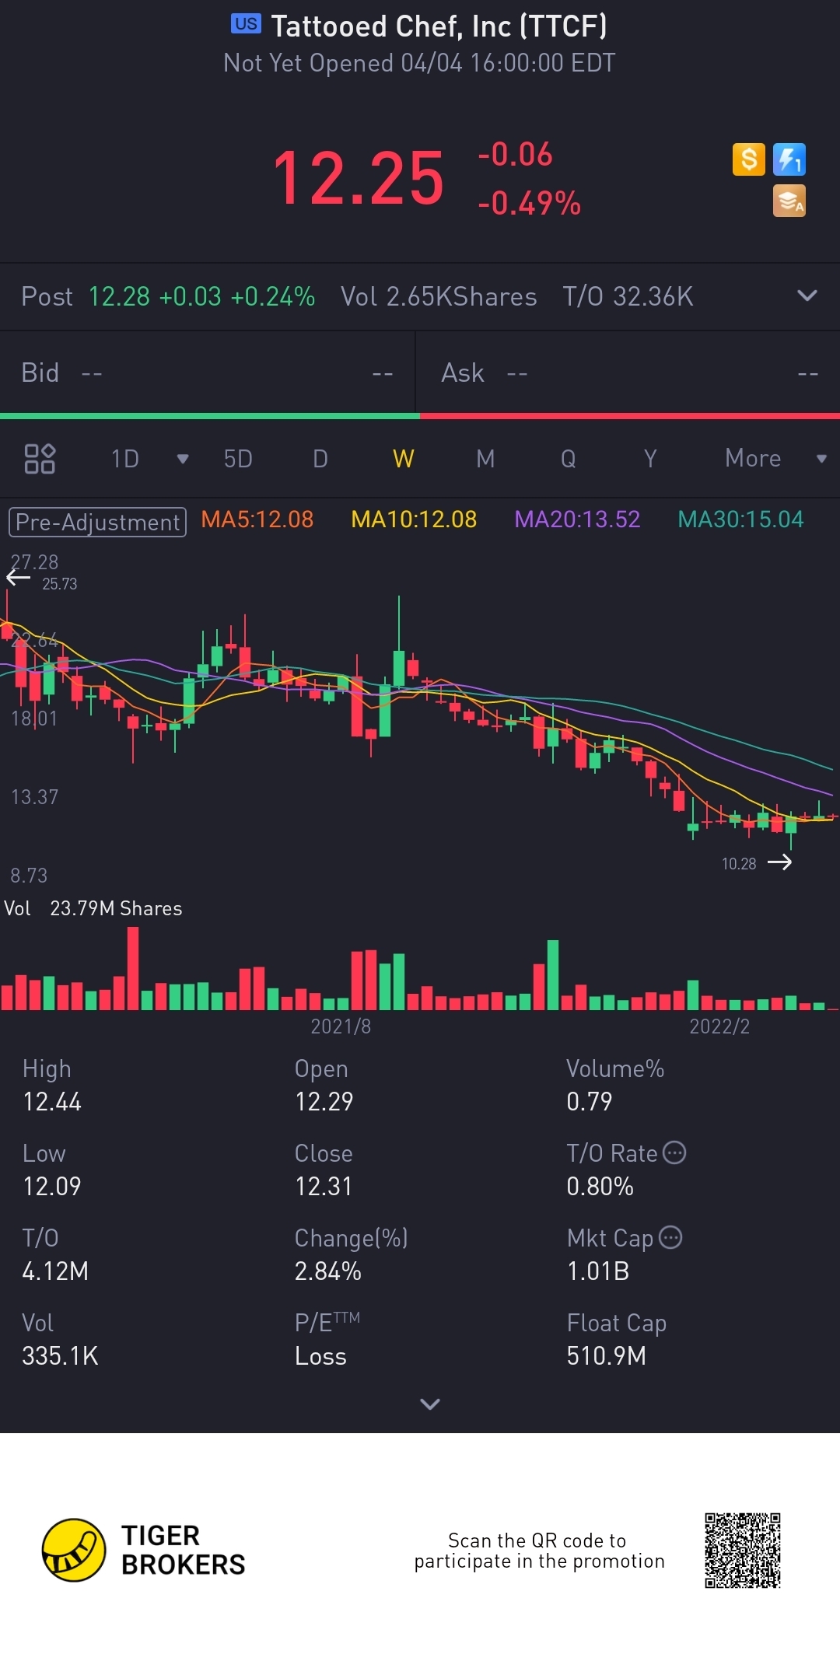This screenshot has width=840, height=1668.
Task: Tap the Not Yet Opened status line
Action: pos(419,63)
